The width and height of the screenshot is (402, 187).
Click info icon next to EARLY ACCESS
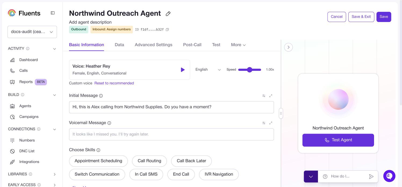(39, 185)
